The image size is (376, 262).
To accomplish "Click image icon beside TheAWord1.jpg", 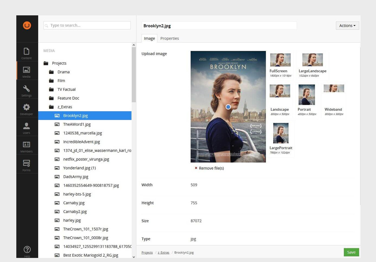I will [57, 124].
